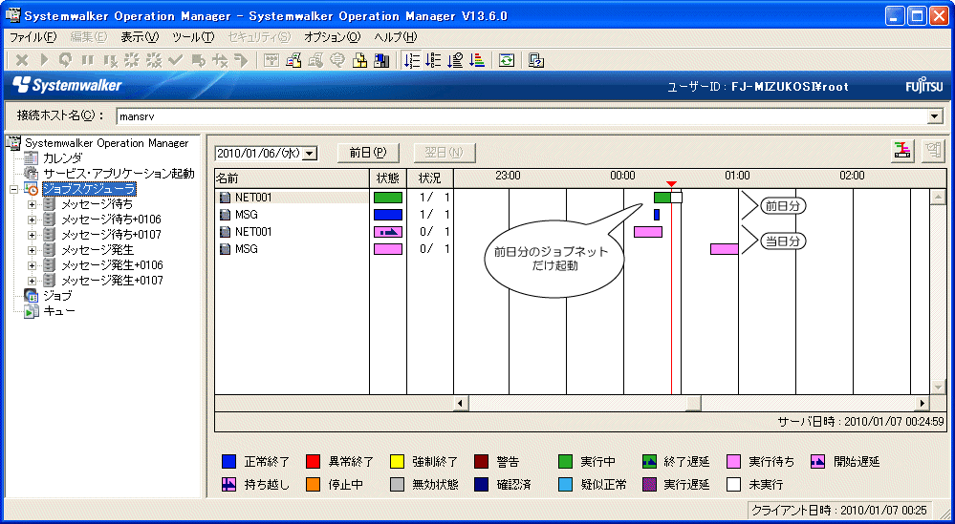Expand the メッセージ発生 project node
Screen dimensions: 955x524
point(32,250)
